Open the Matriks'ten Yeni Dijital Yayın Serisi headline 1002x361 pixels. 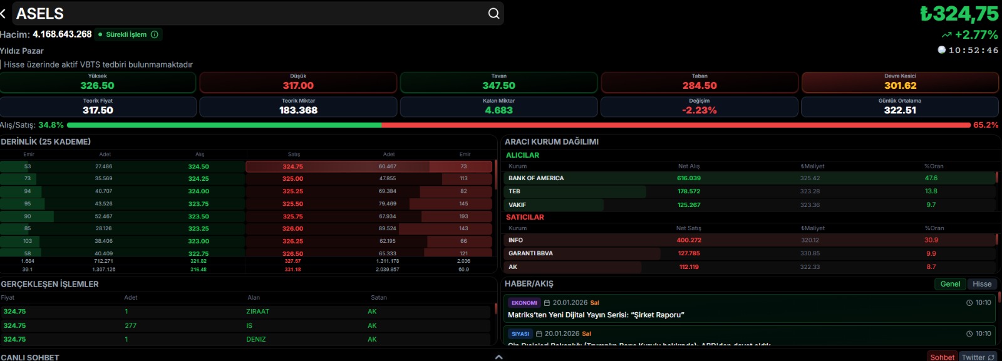[x=596, y=315]
